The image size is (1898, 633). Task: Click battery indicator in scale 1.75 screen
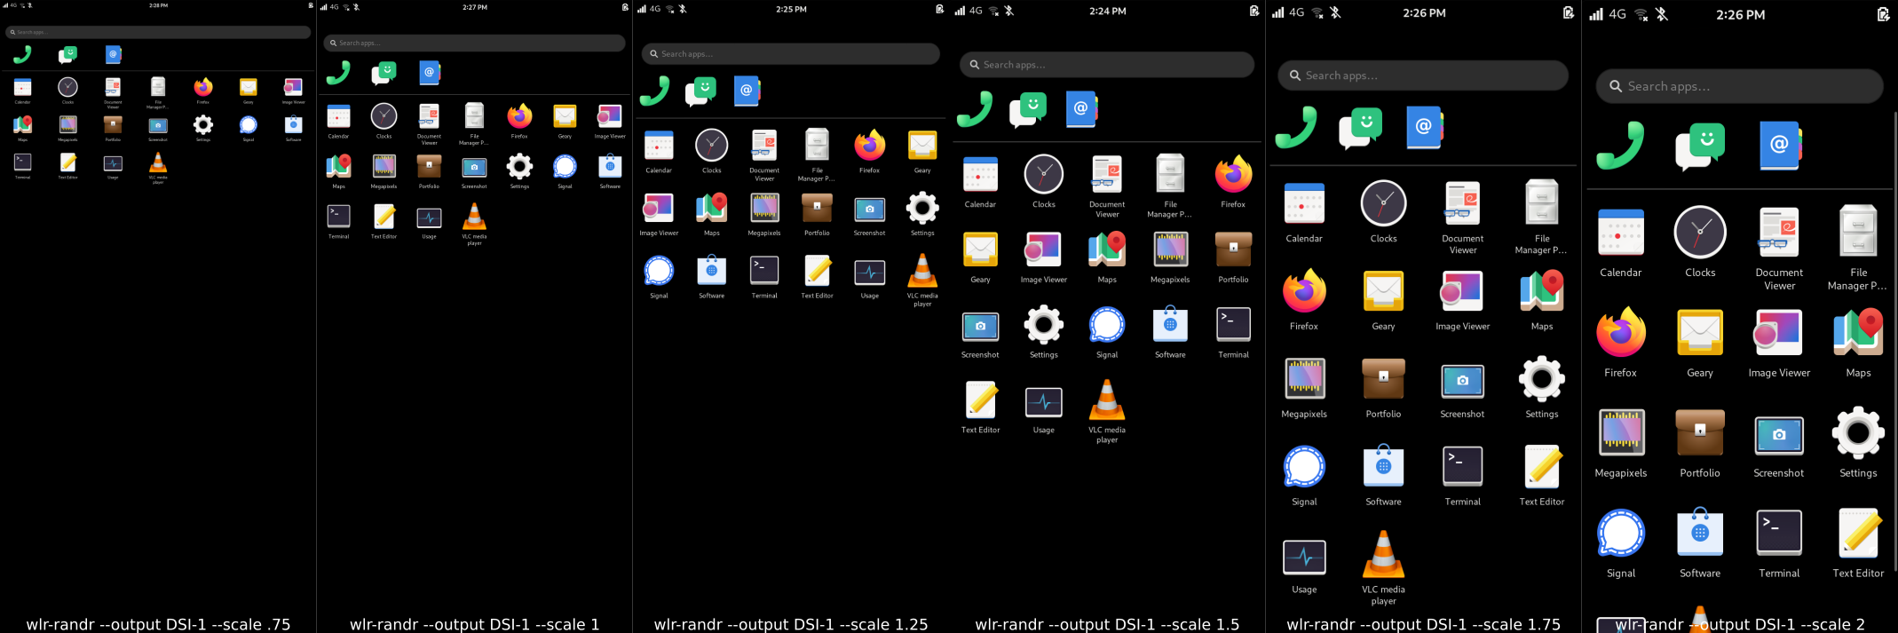pyautogui.click(x=1569, y=12)
